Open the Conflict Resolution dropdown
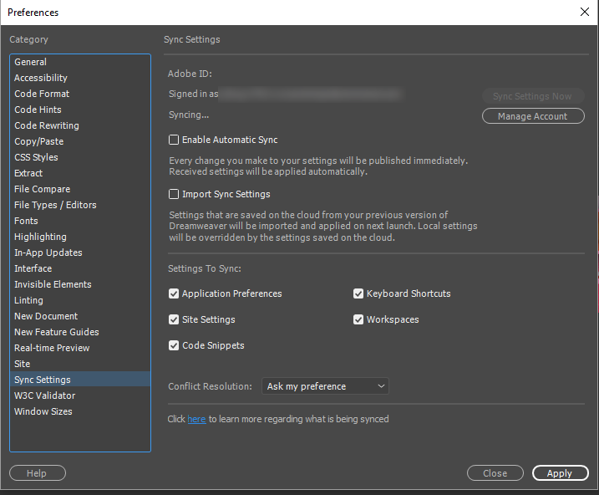Viewport: 599px width, 495px height. (x=325, y=386)
